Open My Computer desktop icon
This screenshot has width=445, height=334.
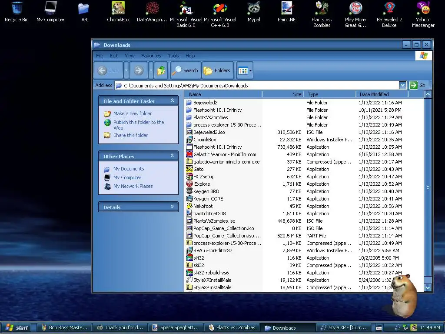(x=50, y=11)
